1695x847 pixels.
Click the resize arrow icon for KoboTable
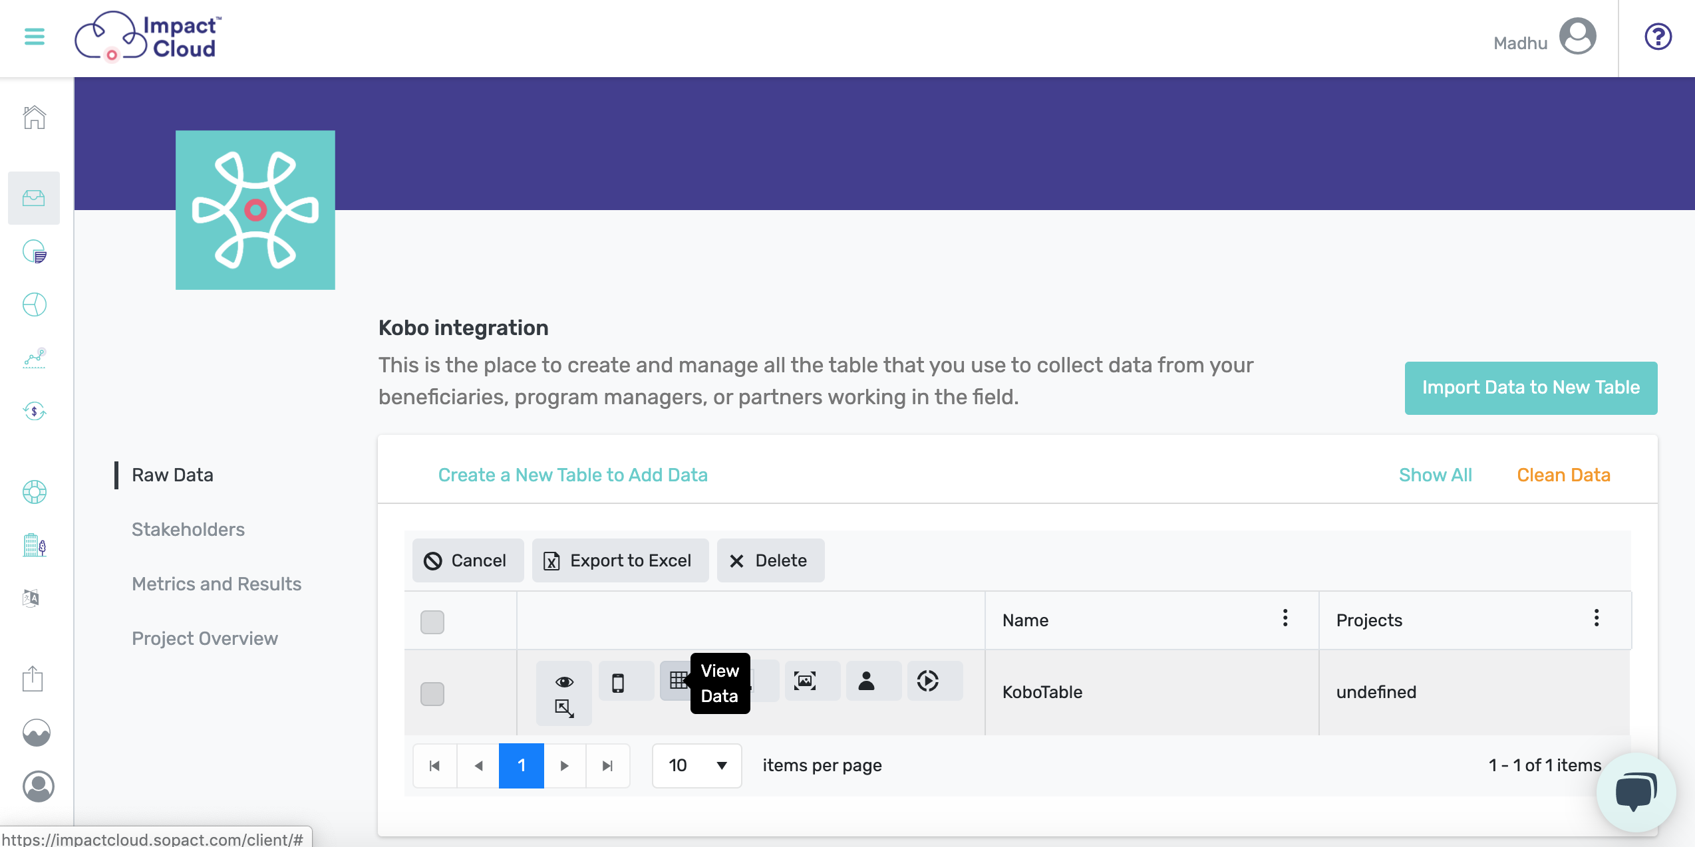tap(564, 708)
